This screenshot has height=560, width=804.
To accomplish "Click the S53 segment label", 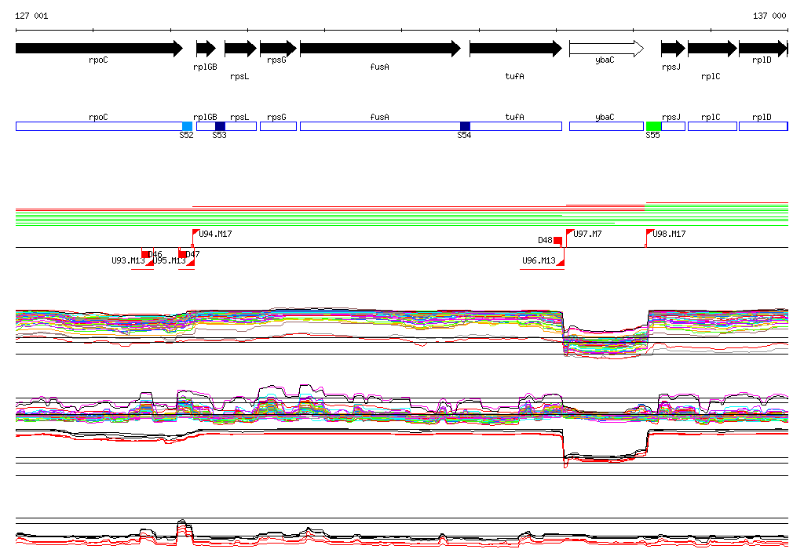I will pyautogui.click(x=220, y=135).
